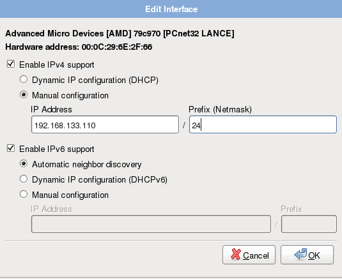Toggle the Enable IPv6 support checkbox

click(x=11, y=149)
